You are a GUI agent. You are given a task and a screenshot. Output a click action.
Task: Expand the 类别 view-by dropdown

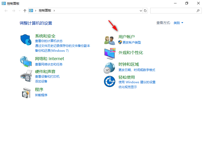(x=178, y=23)
